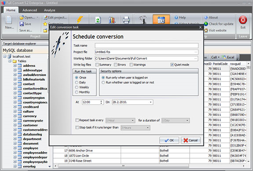Click the printer icon in ribbon
This screenshot has width=253, height=171.
click(x=126, y=20)
